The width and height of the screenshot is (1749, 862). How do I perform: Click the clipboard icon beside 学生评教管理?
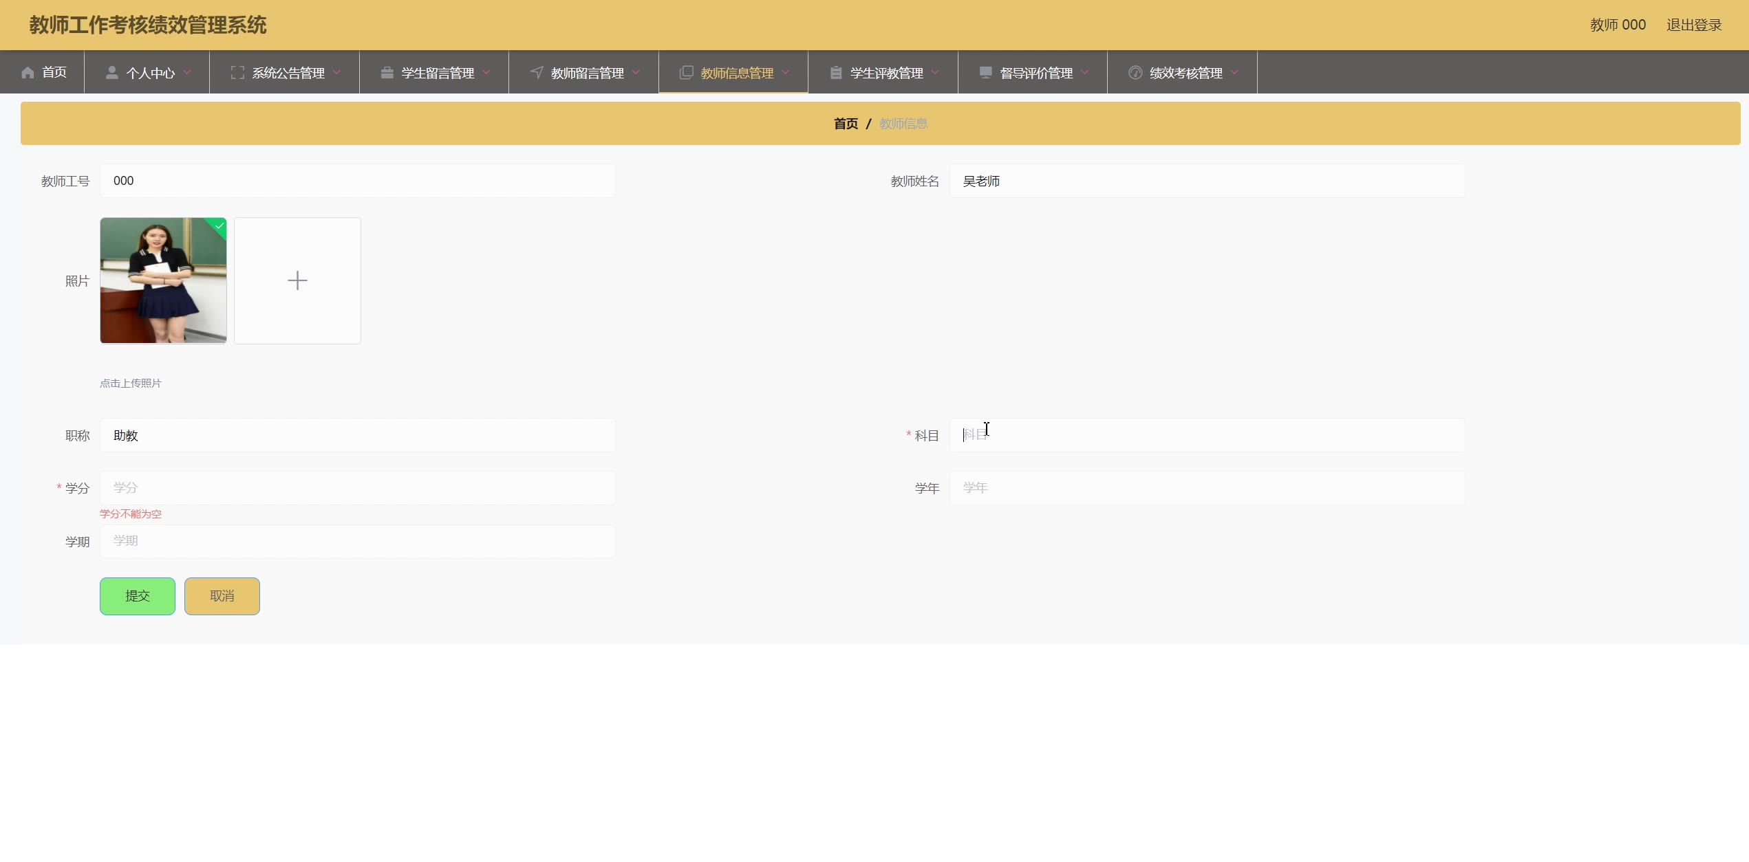click(x=836, y=73)
